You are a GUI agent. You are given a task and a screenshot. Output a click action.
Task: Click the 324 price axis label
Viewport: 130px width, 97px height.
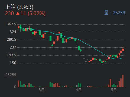tap(13, 32)
